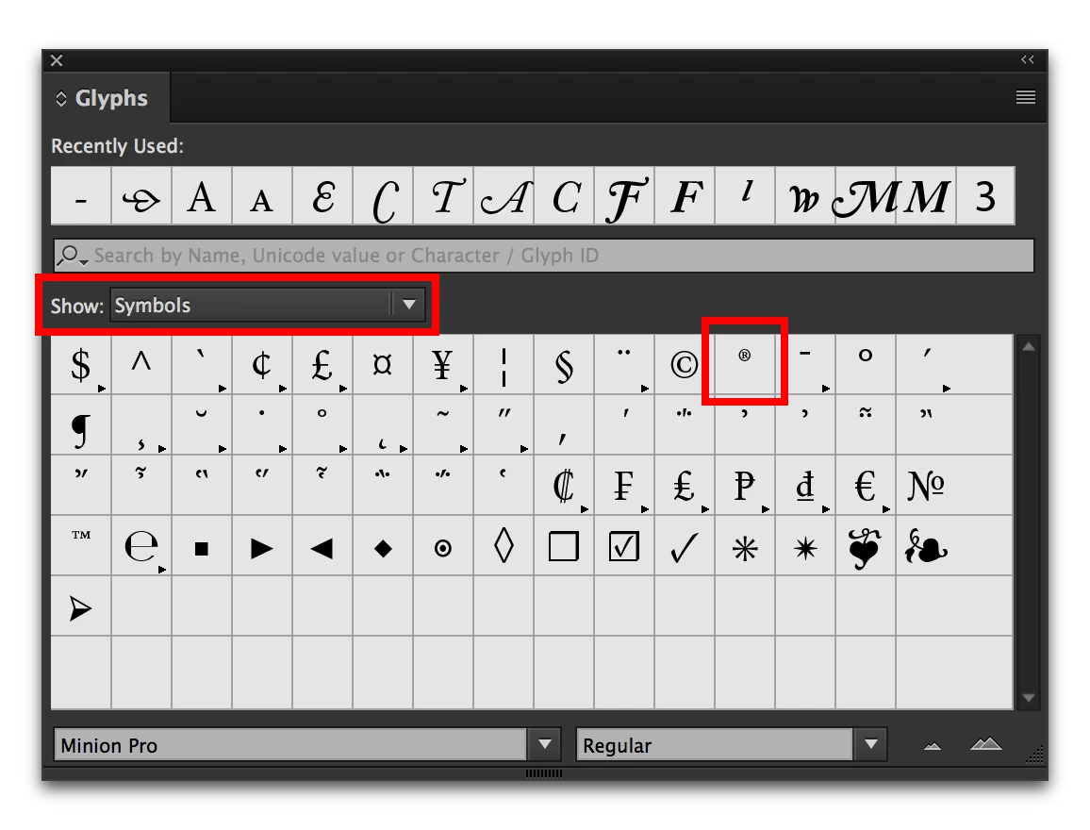This screenshot has height=830, width=1090.
Task: Select the generic currency sign glyph
Action: click(x=382, y=364)
